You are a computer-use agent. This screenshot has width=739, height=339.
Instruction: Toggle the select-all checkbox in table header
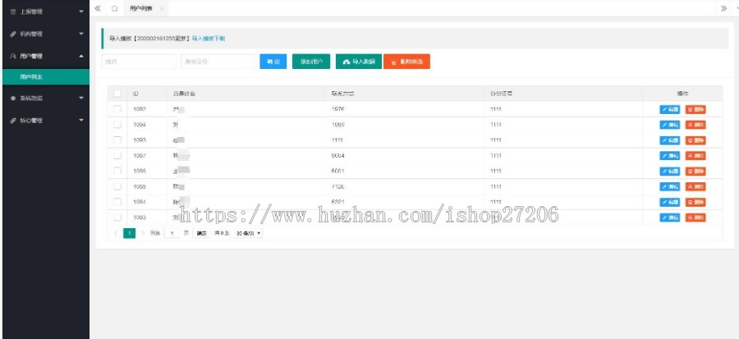tap(117, 94)
